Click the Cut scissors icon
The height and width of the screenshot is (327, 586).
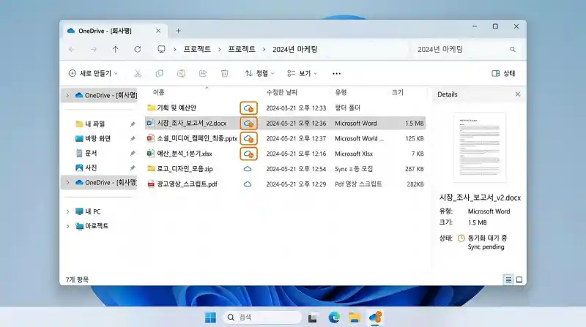138,74
